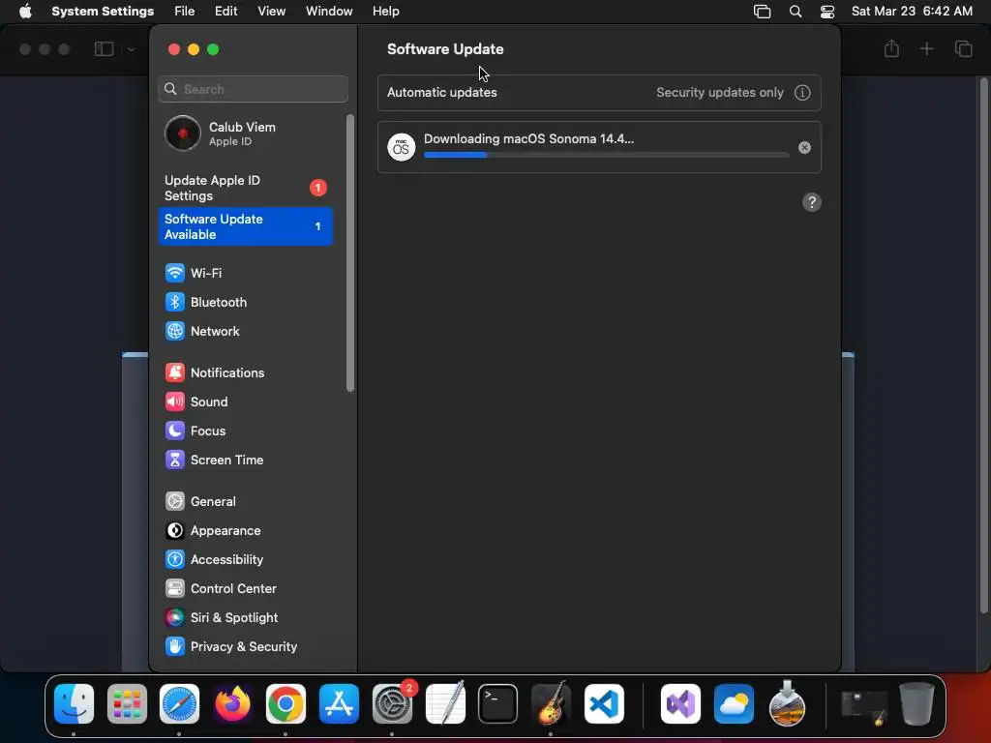Click the sidebar Search field
This screenshot has width=991, height=743.
(x=253, y=89)
